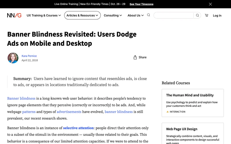Viewport: 231px width, 144px height.
Task: Click the search submit icon inside search box
Action: tap(197, 15)
